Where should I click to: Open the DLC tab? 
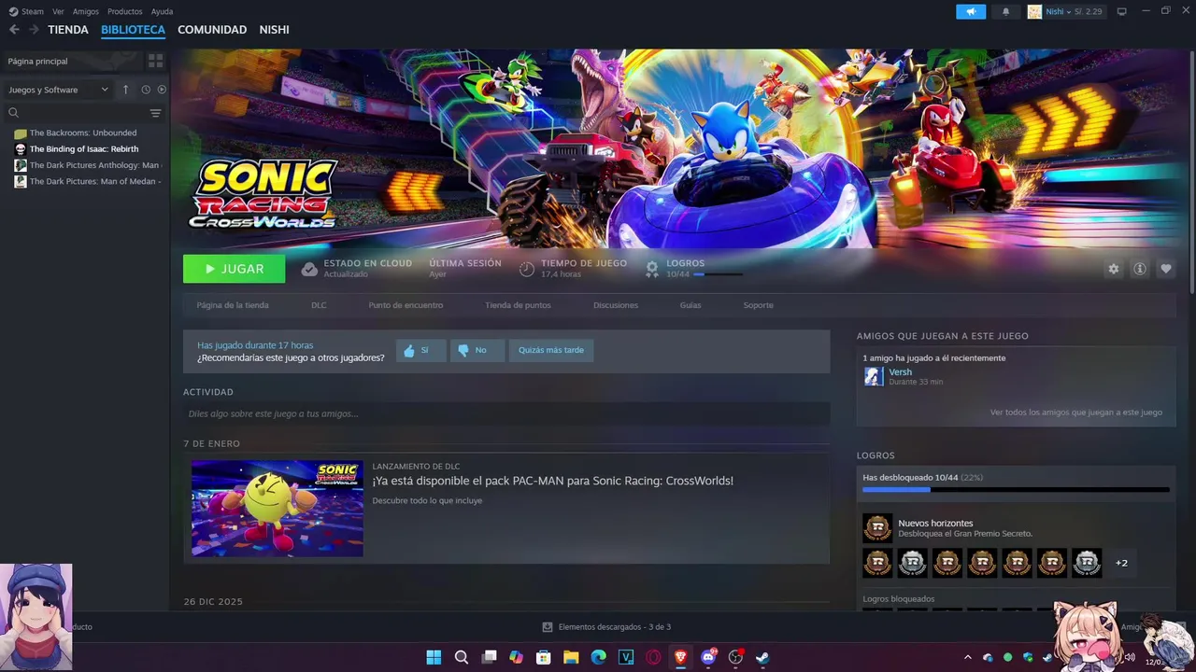[x=319, y=305]
